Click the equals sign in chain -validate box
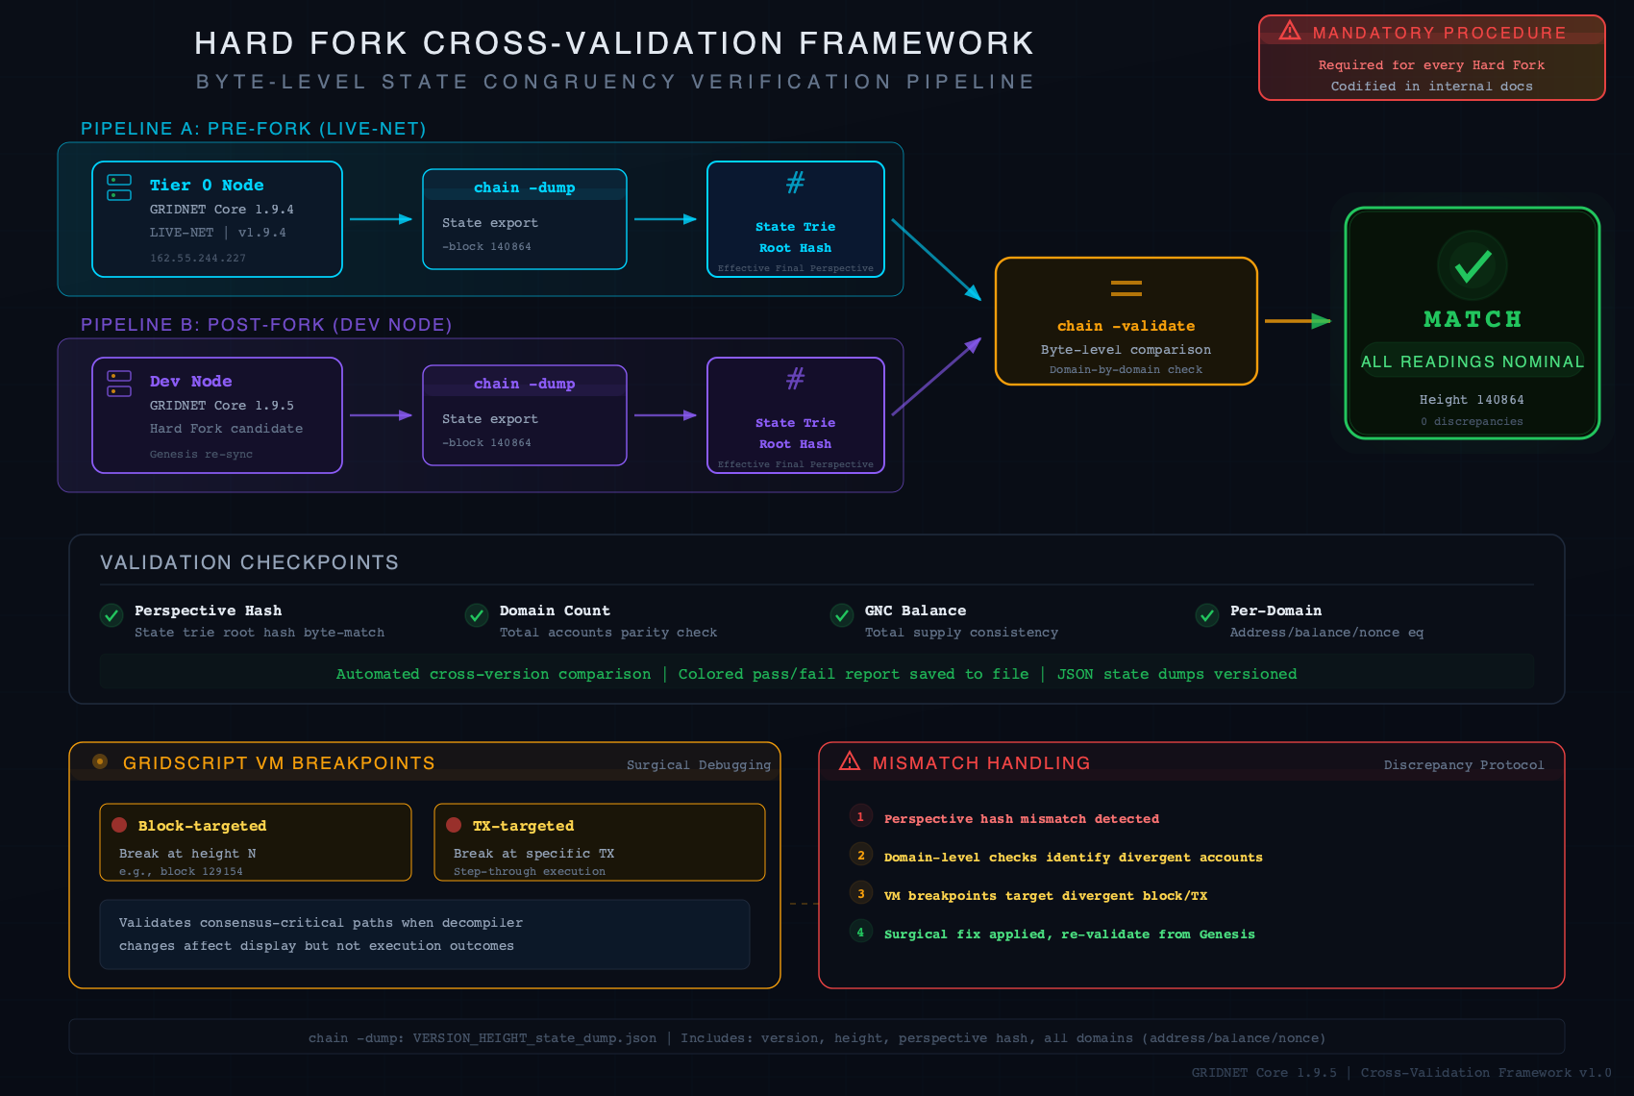The image size is (1634, 1096). tap(1126, 287)
